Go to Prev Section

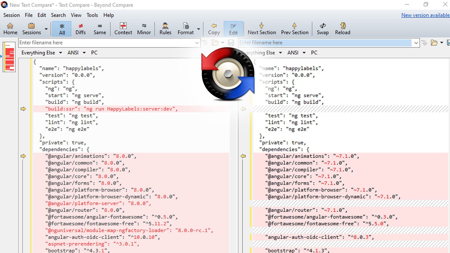pos(294,29)
